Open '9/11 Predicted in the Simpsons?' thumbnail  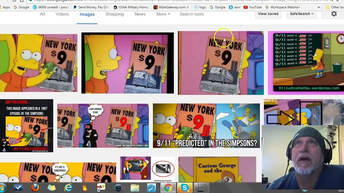206,126
